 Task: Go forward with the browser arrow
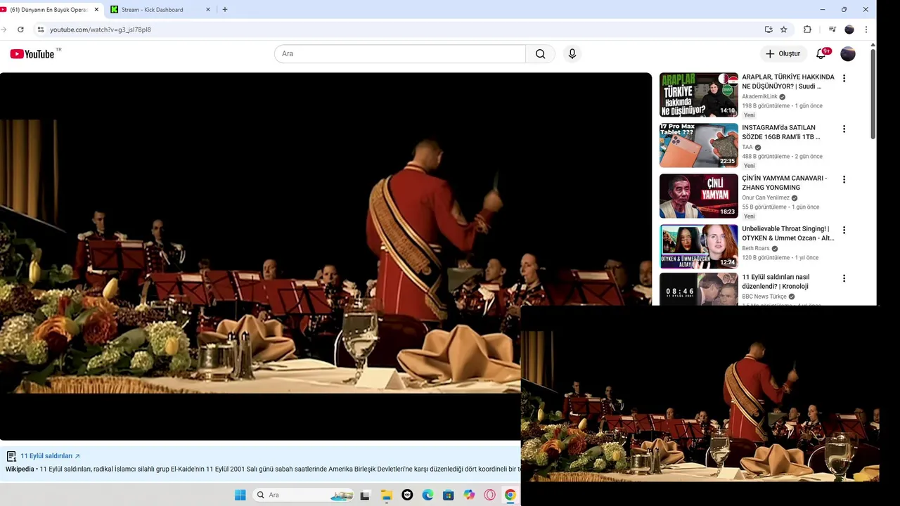pos(4,30)
